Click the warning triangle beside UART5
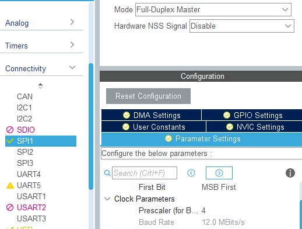 coord(10,186)
